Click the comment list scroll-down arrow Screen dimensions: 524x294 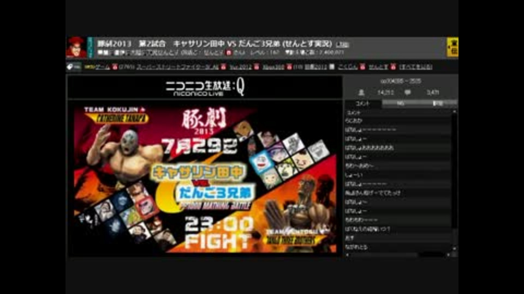(x=454, y=248)
